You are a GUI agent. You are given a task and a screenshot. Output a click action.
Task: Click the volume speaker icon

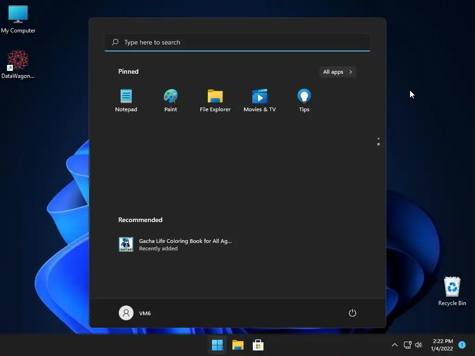[x=418, y=345]
